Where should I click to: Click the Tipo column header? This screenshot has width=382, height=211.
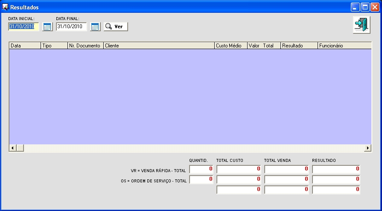click(54, 45)
